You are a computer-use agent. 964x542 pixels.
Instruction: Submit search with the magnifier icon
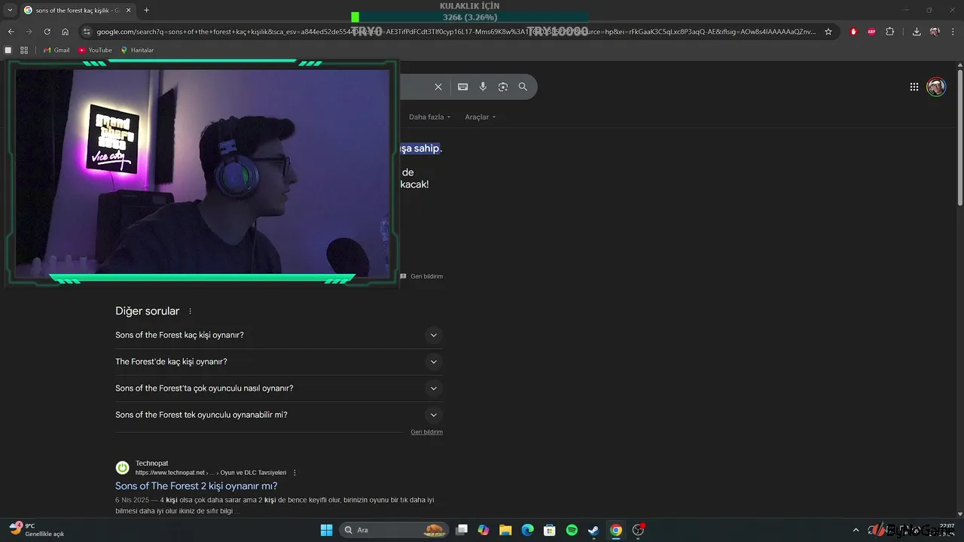point(523,87)
